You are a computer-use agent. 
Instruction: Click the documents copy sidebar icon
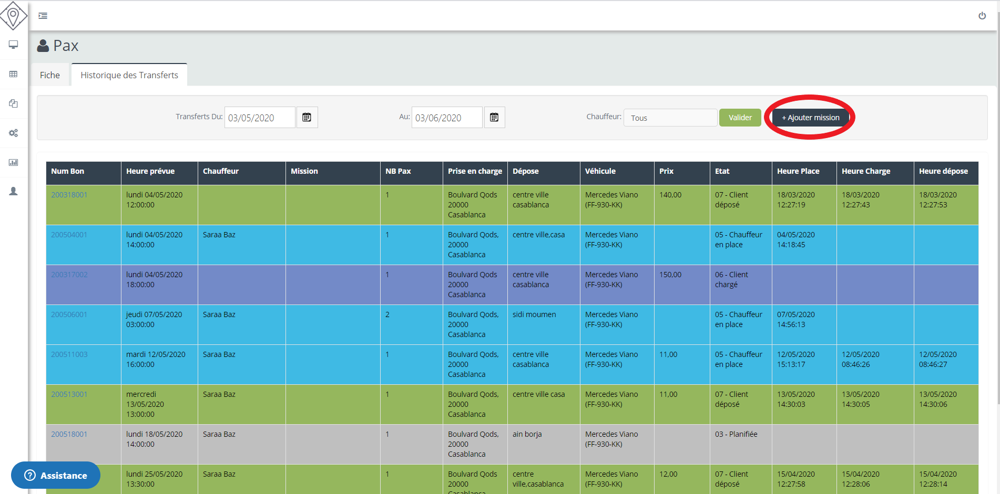pyautogui.click(x=14, y=103)
